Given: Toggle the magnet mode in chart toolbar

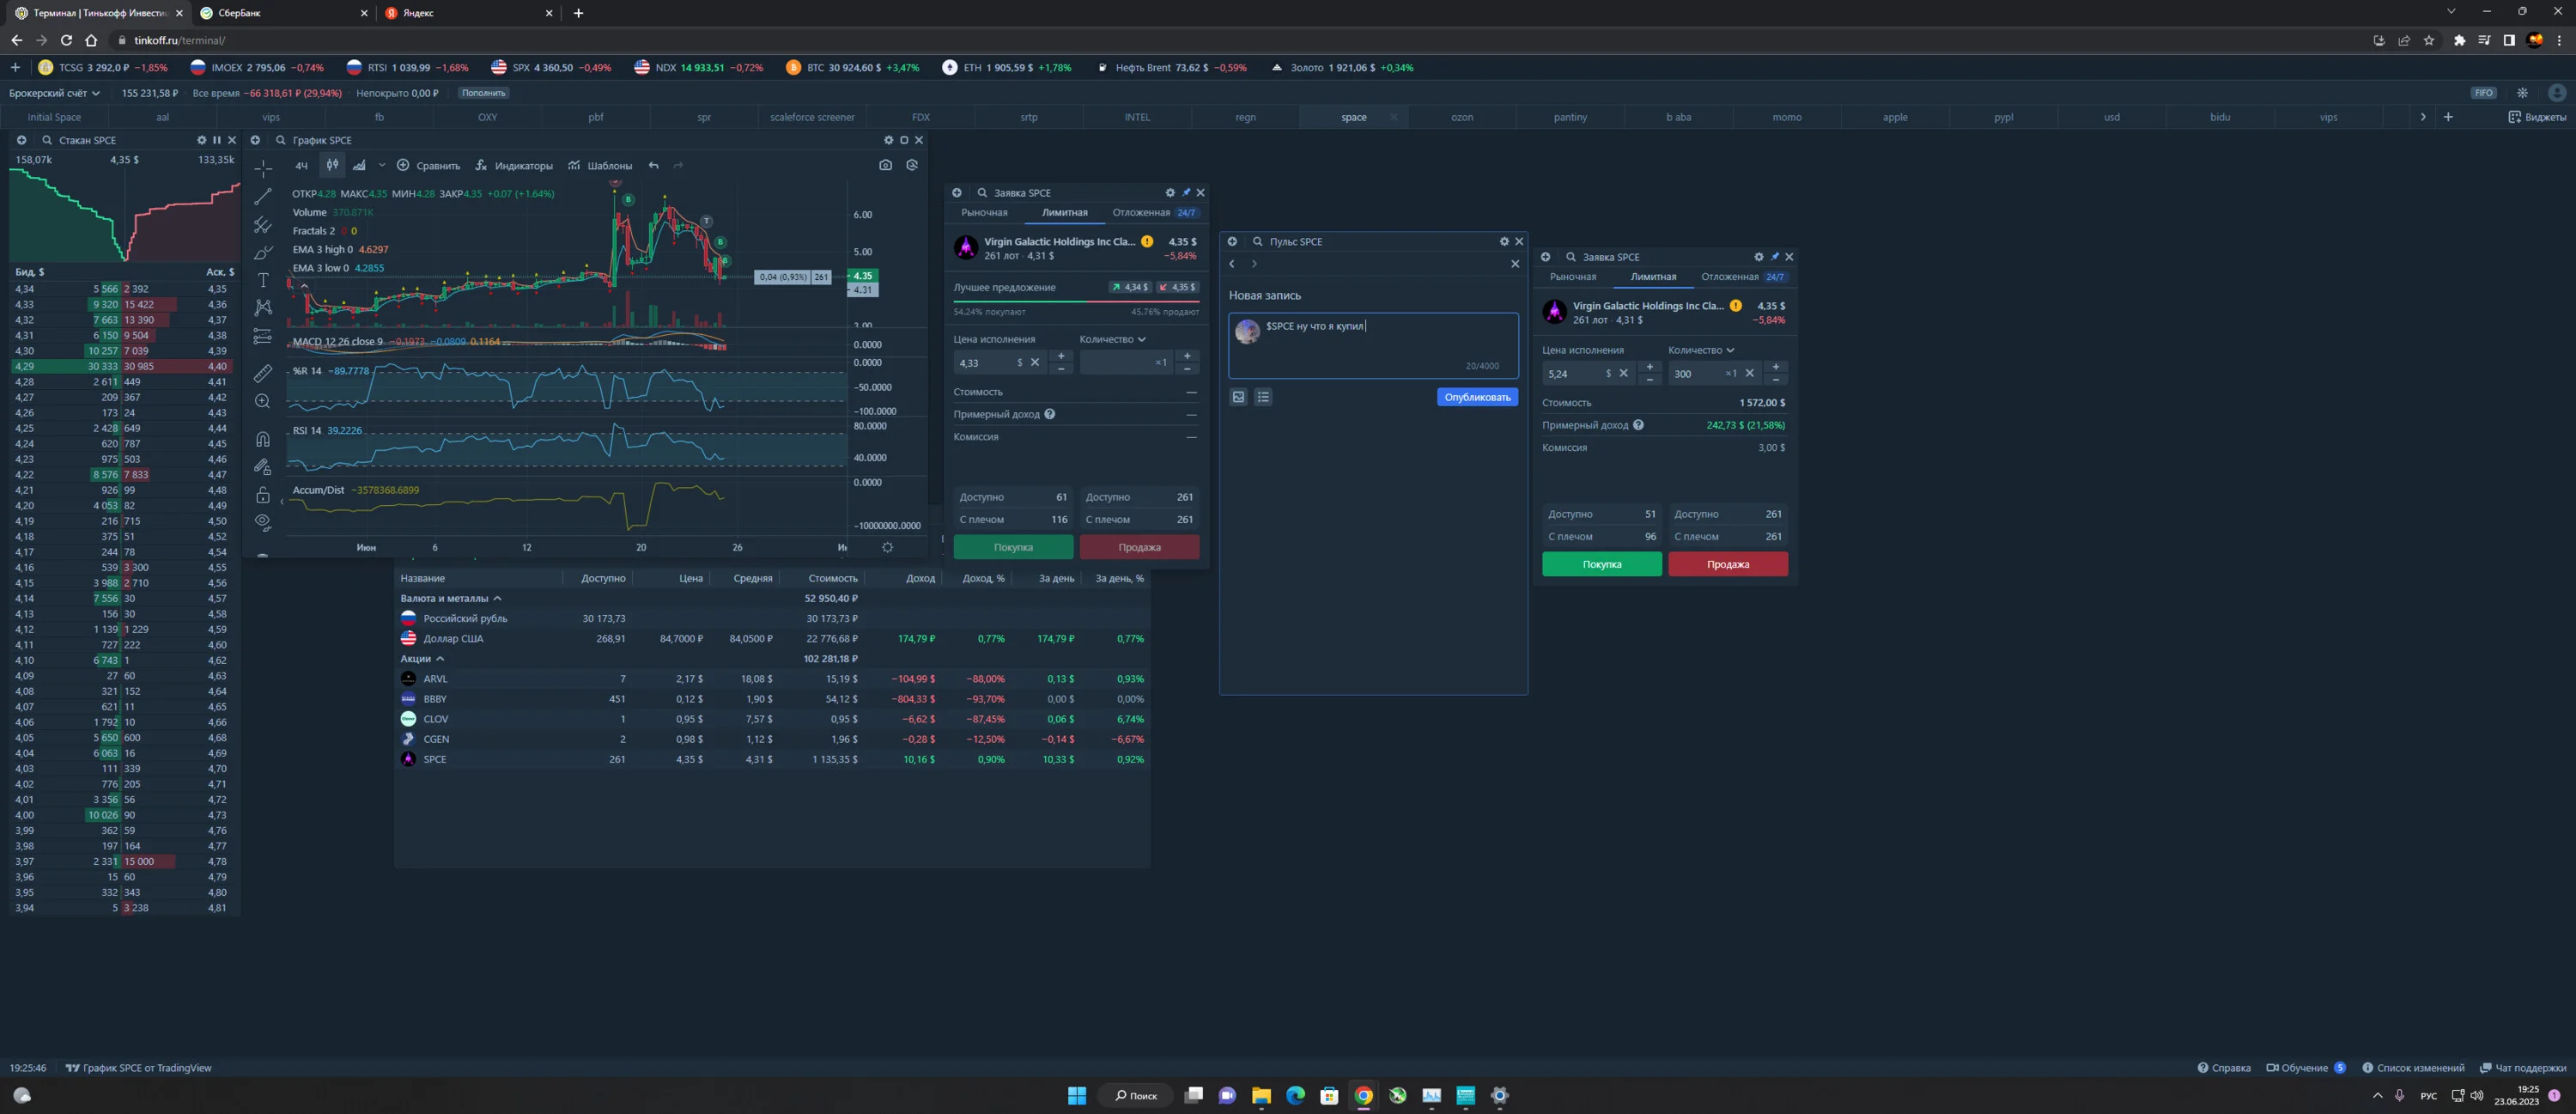Looking at the screenshot, I should click(263, 438).
